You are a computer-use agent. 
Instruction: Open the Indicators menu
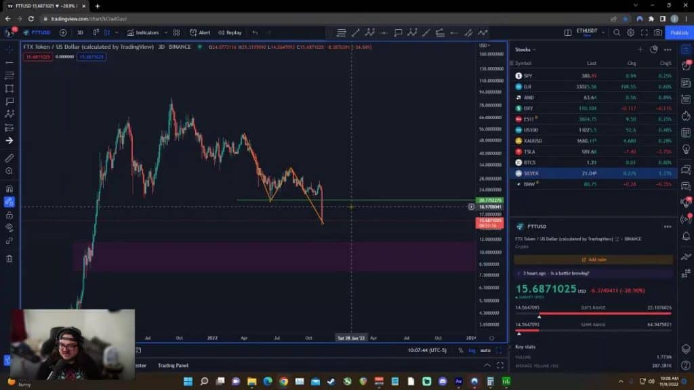click(143, 32)
